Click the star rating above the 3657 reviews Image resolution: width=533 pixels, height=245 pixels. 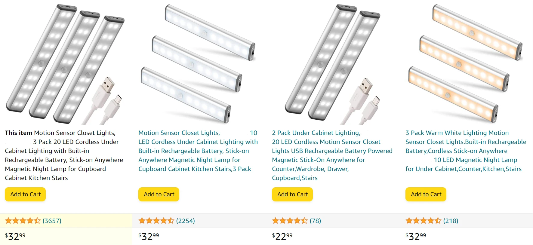[23, 221]
